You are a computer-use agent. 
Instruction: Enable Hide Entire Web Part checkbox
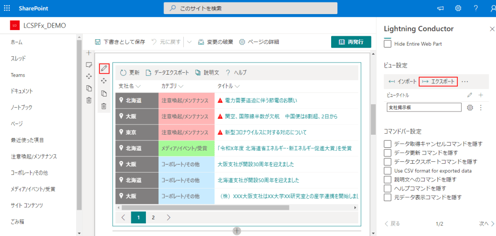coord(387,44)
